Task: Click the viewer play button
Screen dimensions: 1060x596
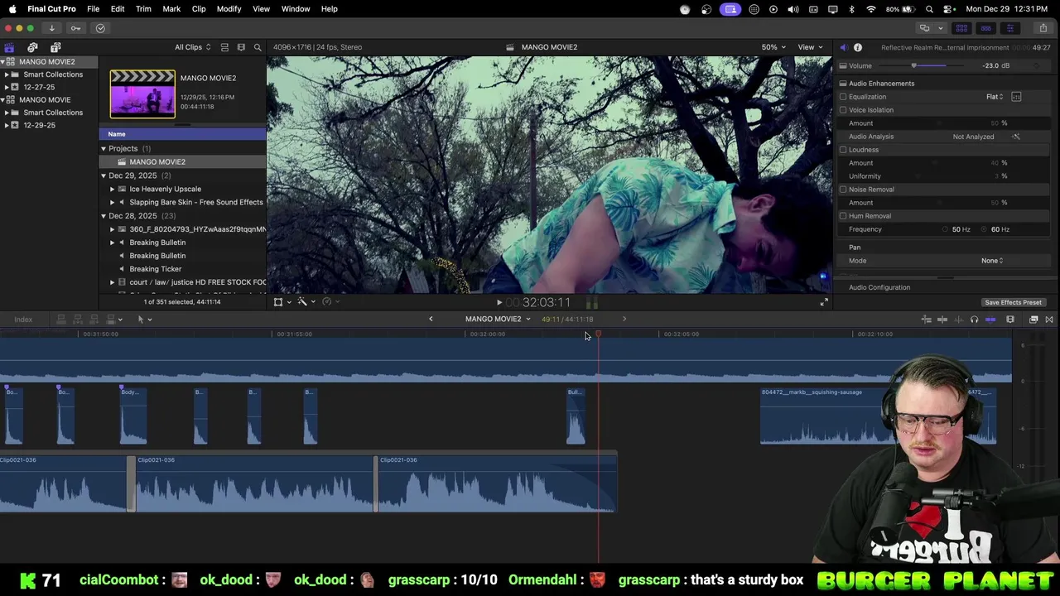Action: [499, 303]
